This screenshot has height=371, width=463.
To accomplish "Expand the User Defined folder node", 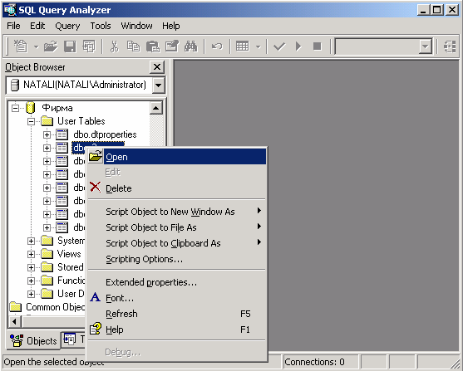I will (31, 294).
